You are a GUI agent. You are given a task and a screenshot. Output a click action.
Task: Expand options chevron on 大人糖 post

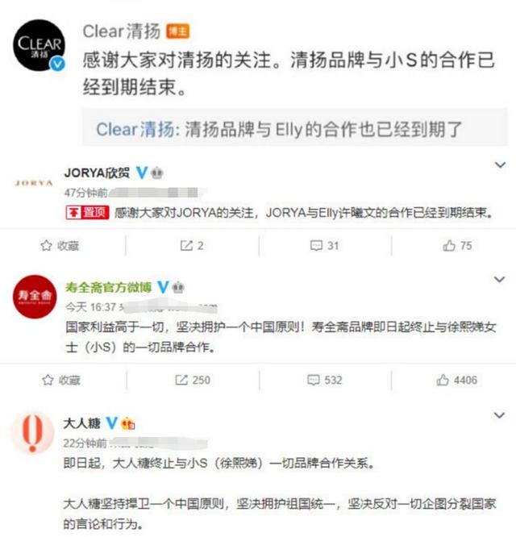[500, 415]
